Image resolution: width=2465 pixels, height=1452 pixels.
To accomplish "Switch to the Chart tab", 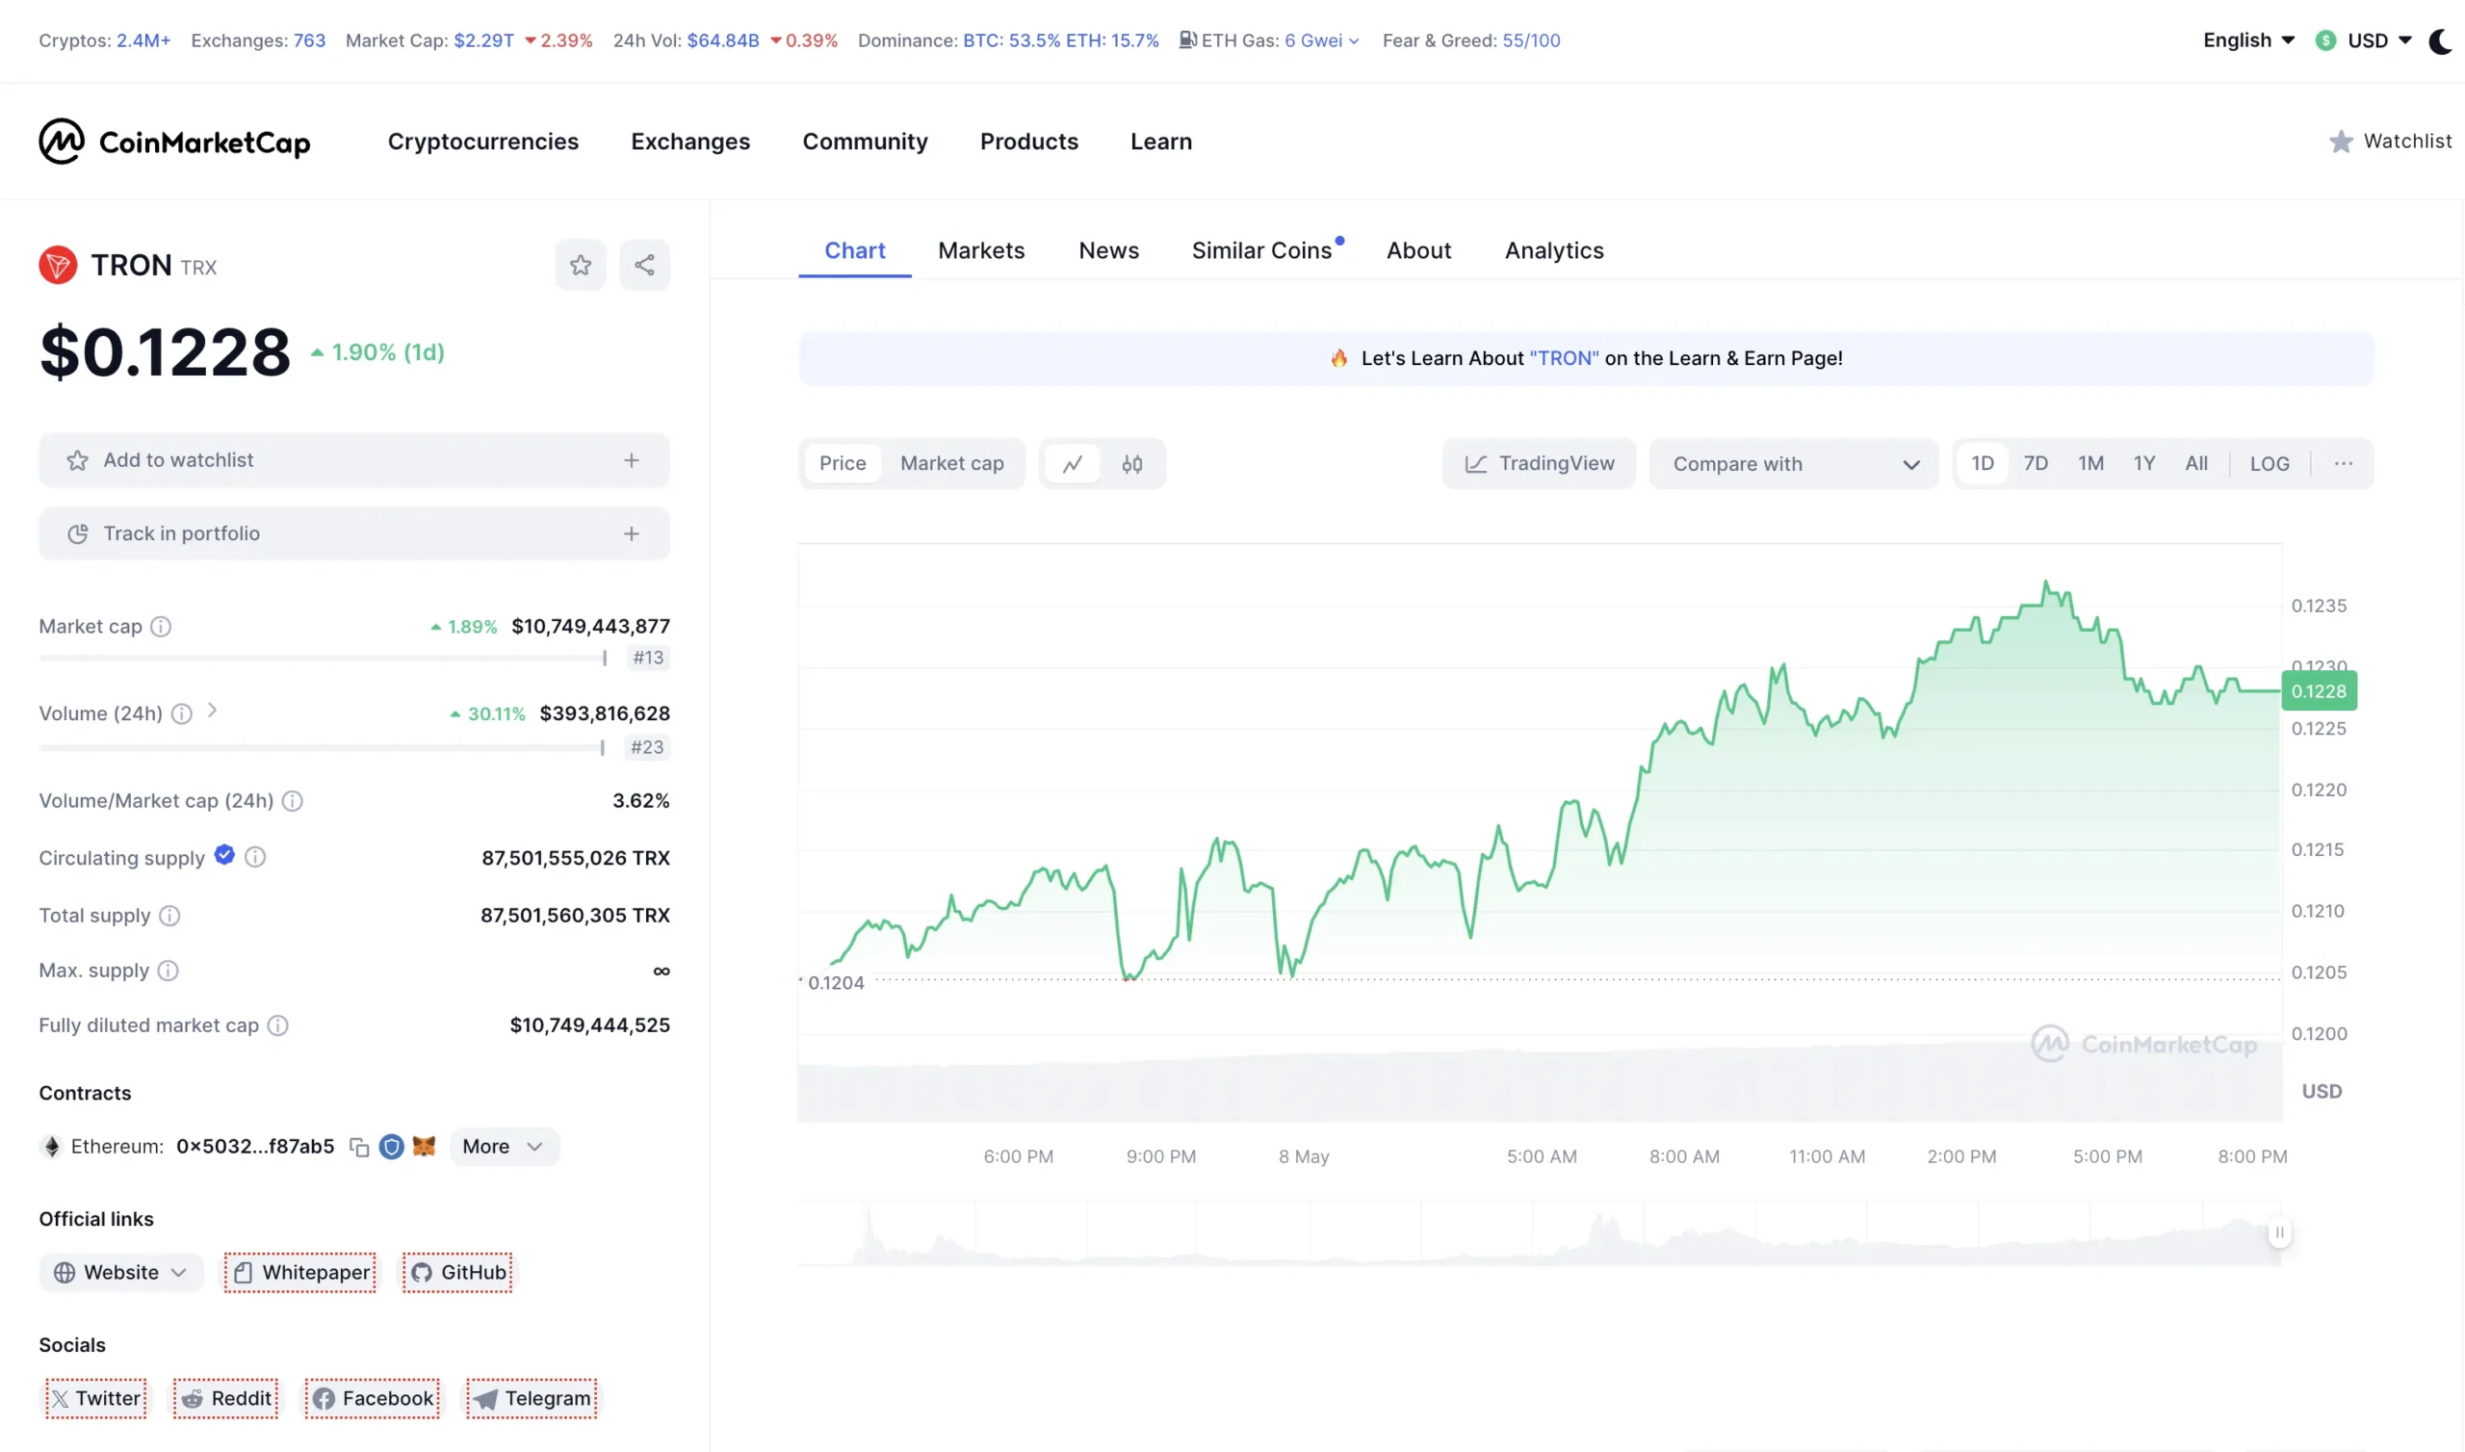I will pos(855,250).
